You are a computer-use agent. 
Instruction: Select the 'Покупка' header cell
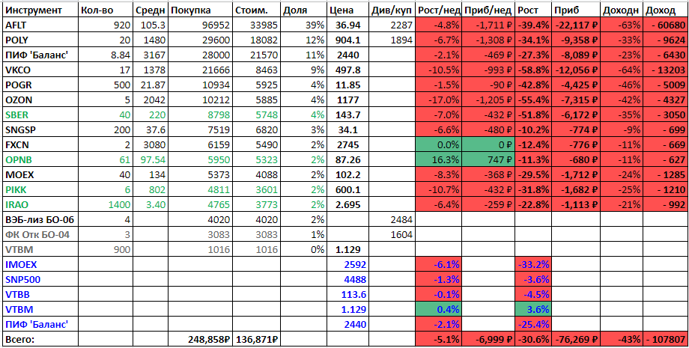[200, 10]
